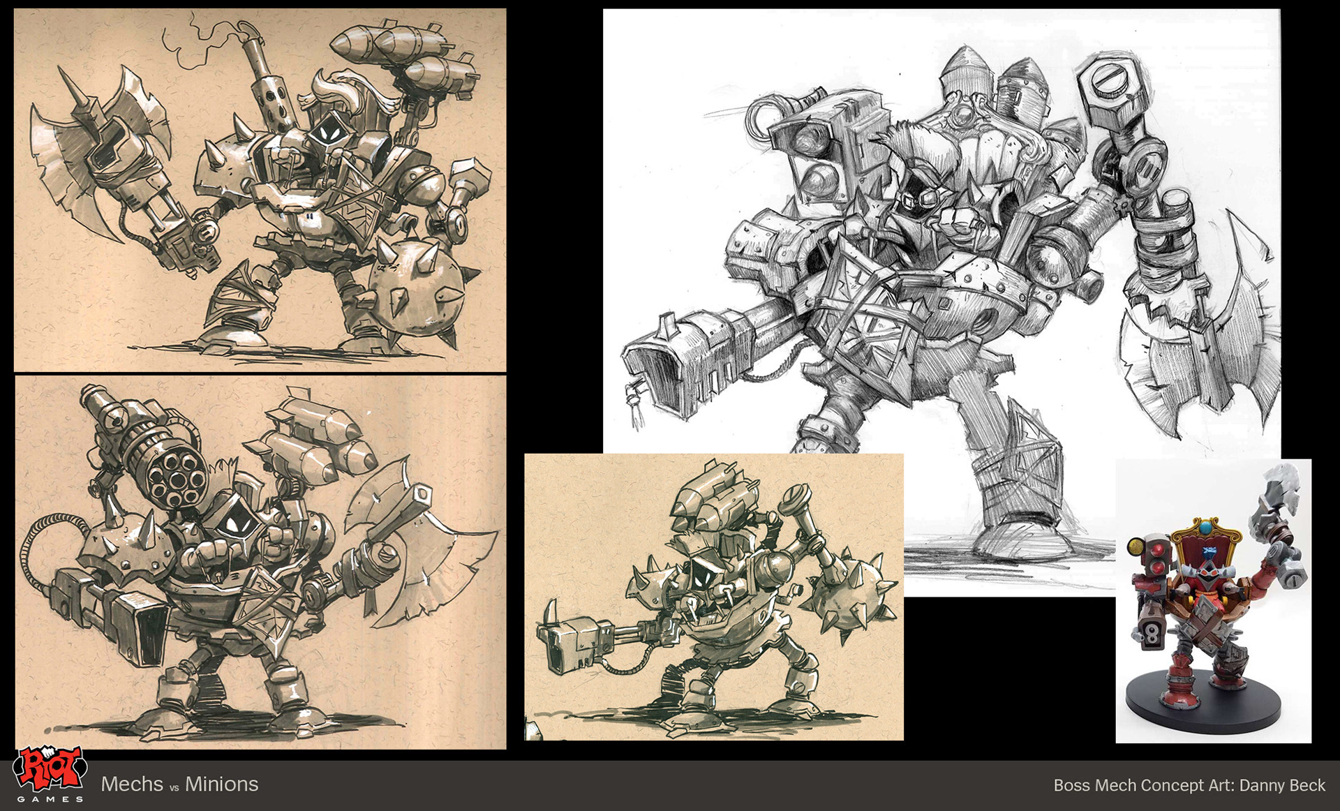
Task: Open the large pencil sketch of the boss mech
Action: tap(941, 302)
